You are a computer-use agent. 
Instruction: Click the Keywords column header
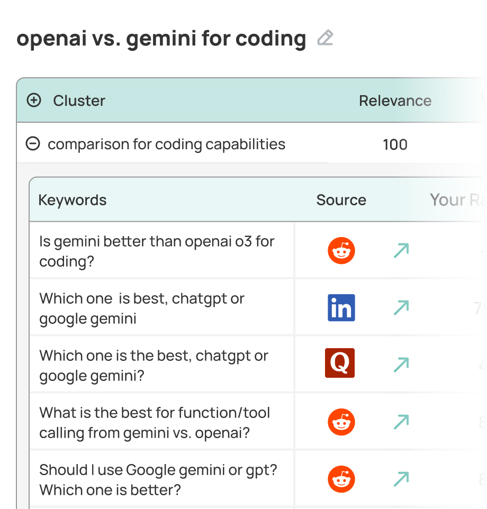73,200
